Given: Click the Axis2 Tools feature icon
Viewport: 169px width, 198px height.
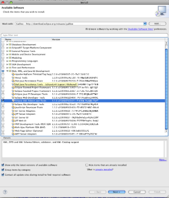Looking at the screenshot, I should pyautogui.click(x=13, y=78).
